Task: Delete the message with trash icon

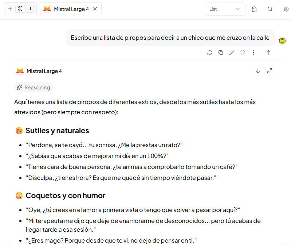Action: pos(242,53)
